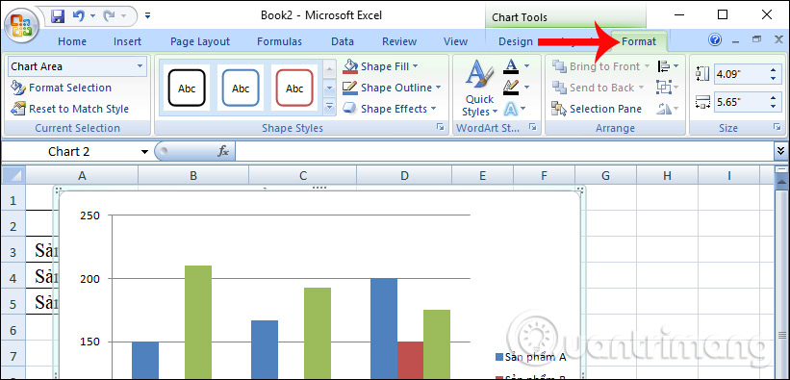The height and width of the screenshot is (380, 790).
Task: Open Excel Help question mark
Action: pos(714,40)
